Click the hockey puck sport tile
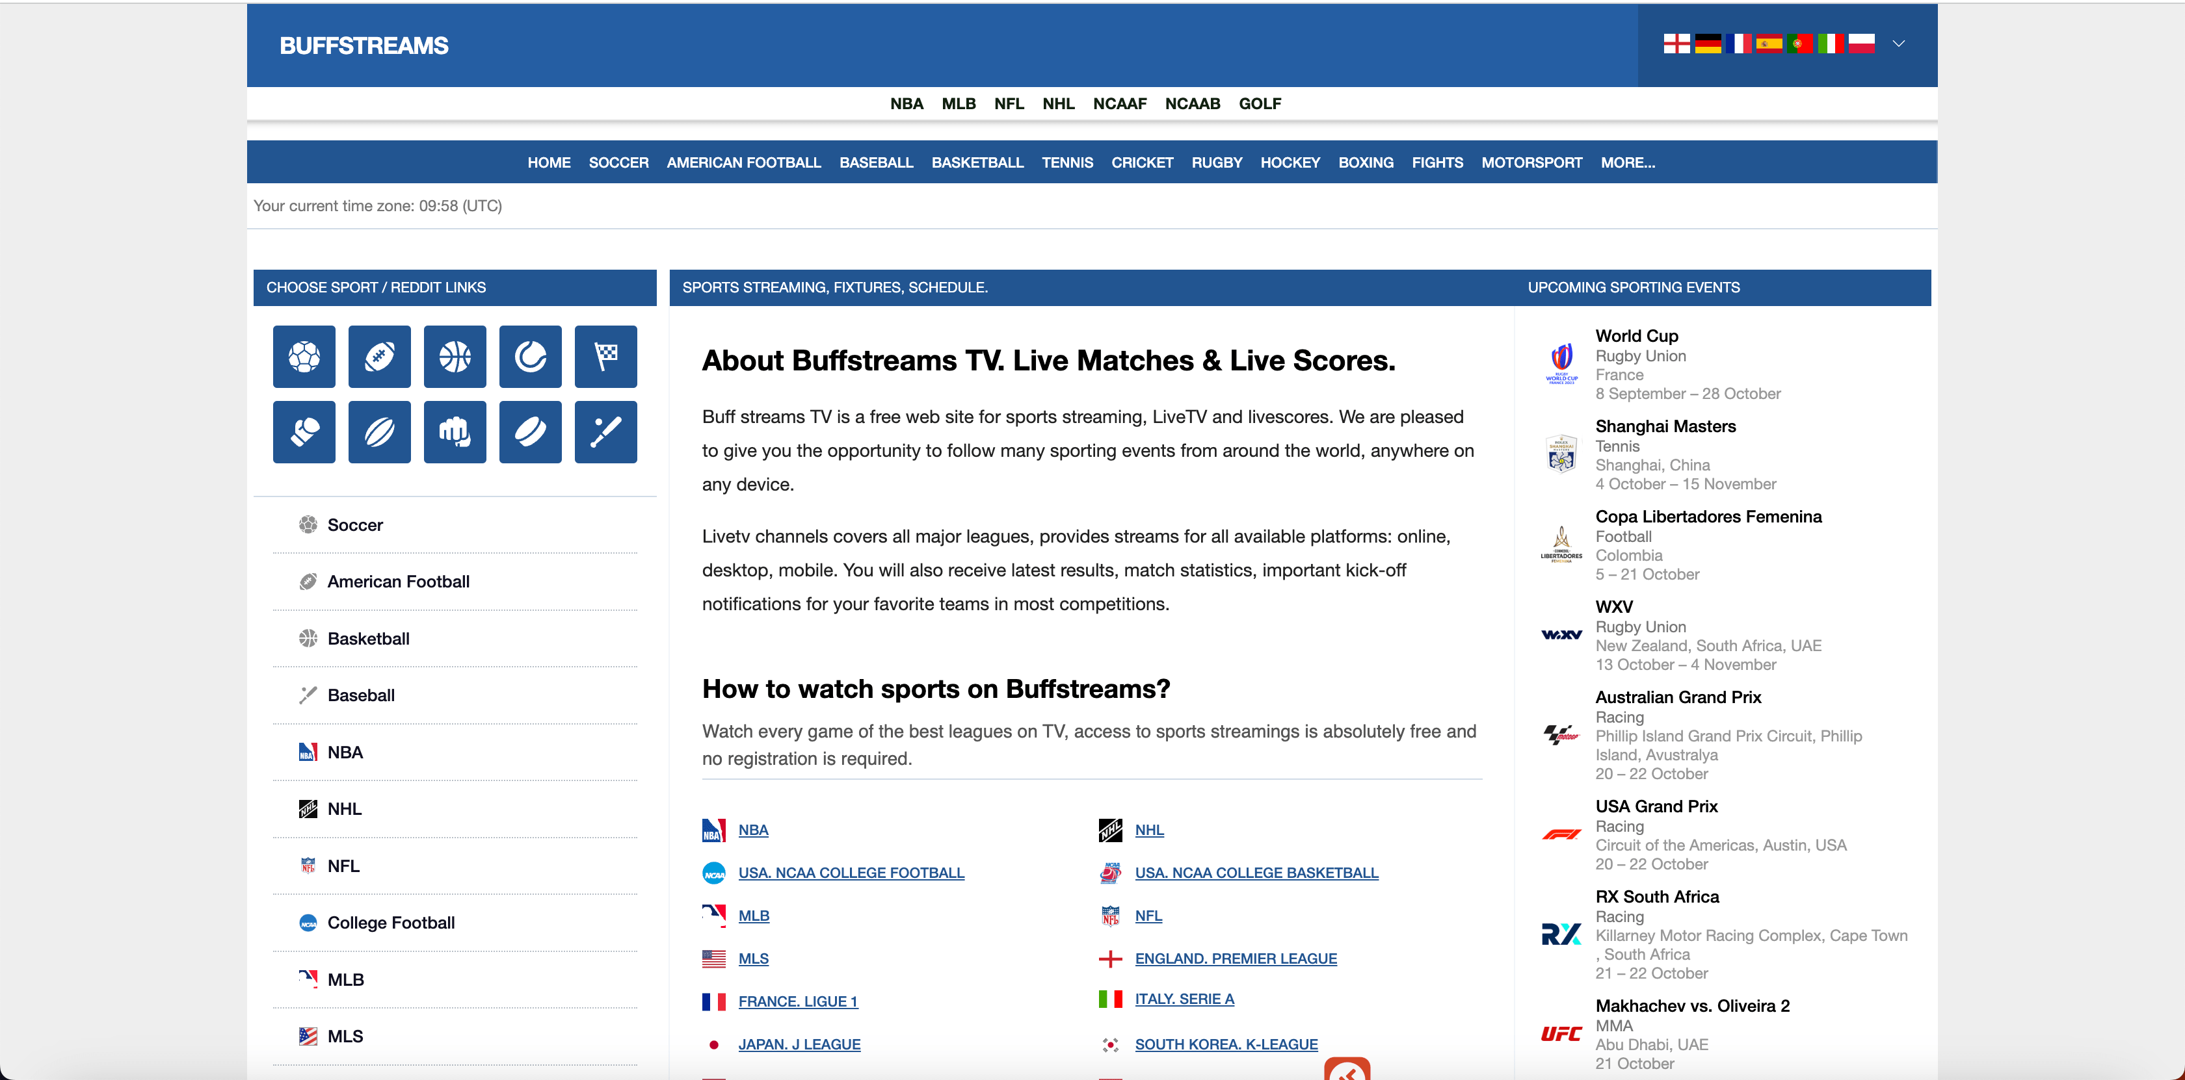The width and height of the screenshot is (2185, 1080). 530,431
